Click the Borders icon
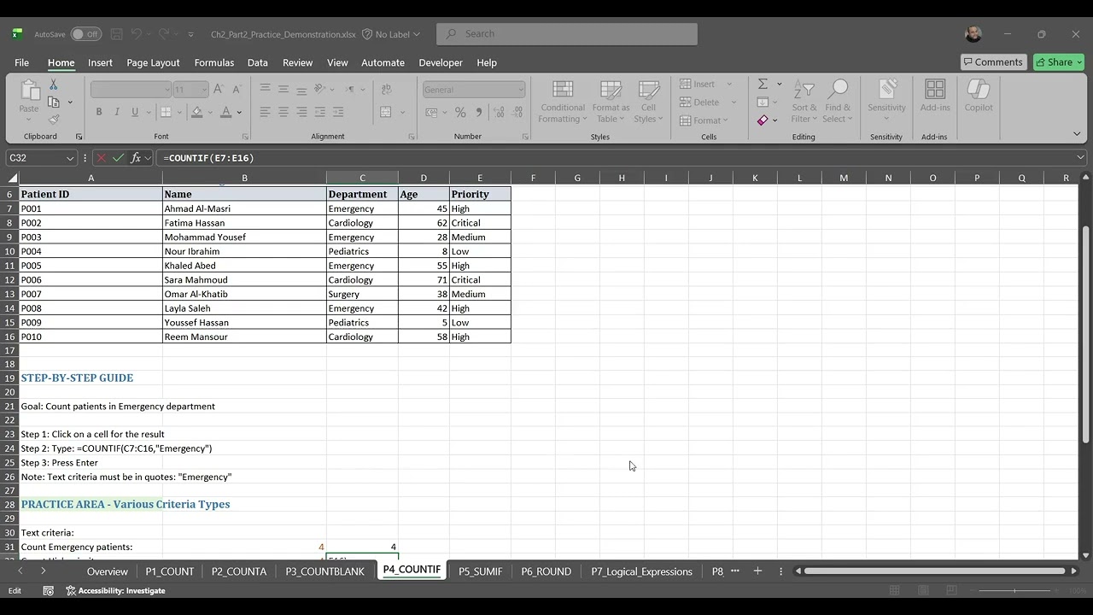Viewport: 1093px width, 615px height. pyautogui.click(x=166, y=112)
